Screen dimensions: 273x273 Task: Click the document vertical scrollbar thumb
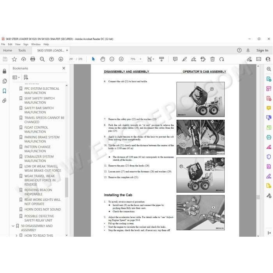click(258, 197)
